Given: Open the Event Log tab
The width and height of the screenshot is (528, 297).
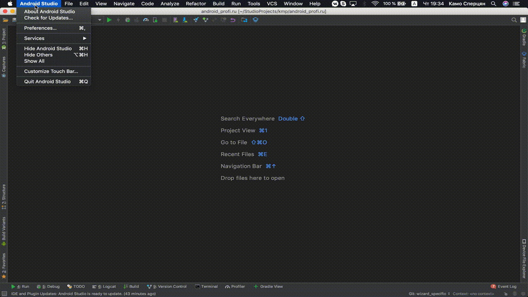Looking at the screenshot, I should pos(504,286).
